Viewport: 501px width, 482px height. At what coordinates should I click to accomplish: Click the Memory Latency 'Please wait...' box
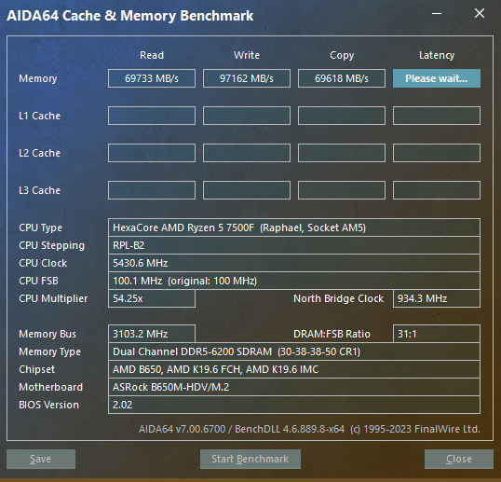[437, 78]
